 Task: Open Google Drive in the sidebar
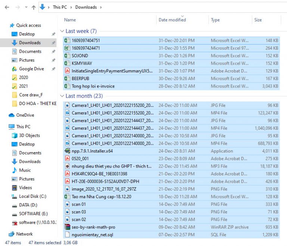coord(31,69)
